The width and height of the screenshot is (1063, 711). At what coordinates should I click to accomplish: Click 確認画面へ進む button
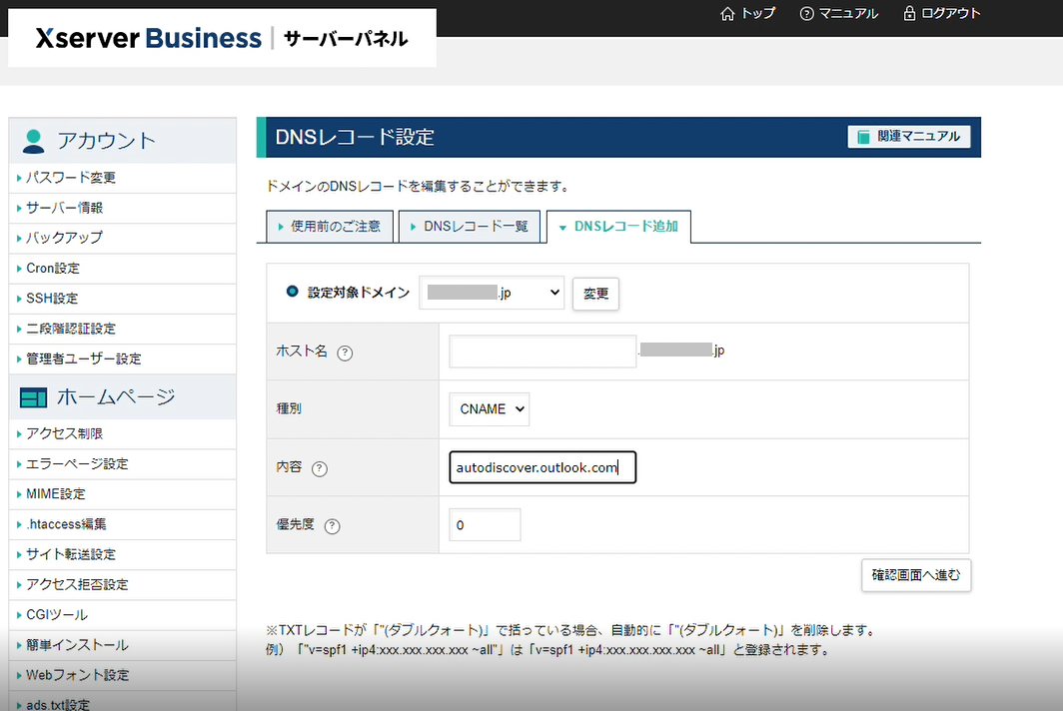point(916,575)
